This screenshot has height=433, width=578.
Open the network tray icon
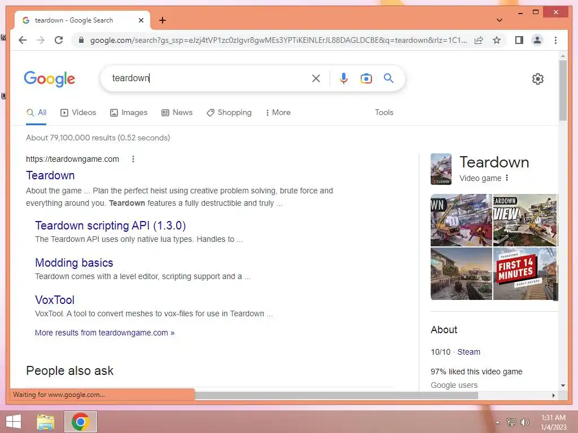point(511,422)
